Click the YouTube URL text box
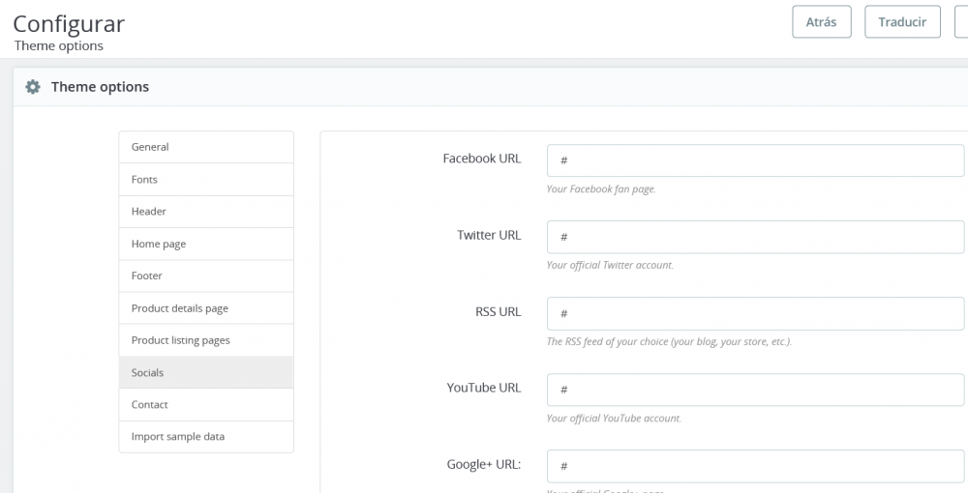This screenshot has height=493, width=968. (755, 390)
